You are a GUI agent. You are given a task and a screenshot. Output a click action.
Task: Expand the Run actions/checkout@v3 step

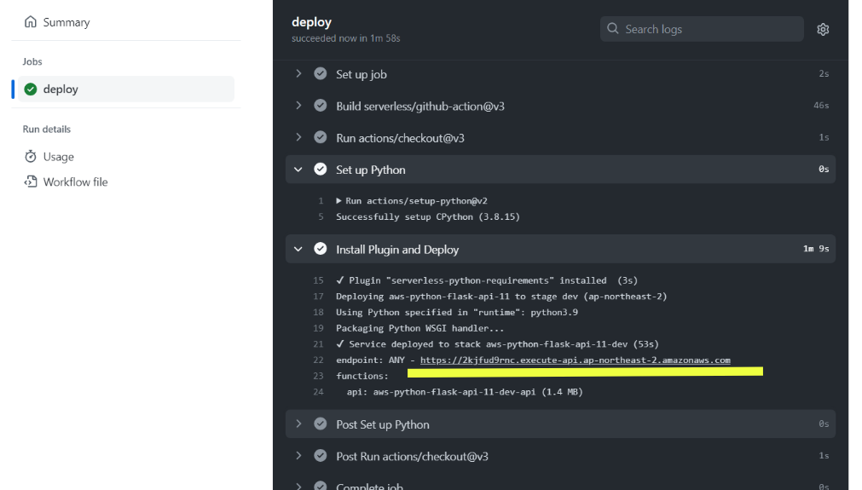(x=298, y=137)
